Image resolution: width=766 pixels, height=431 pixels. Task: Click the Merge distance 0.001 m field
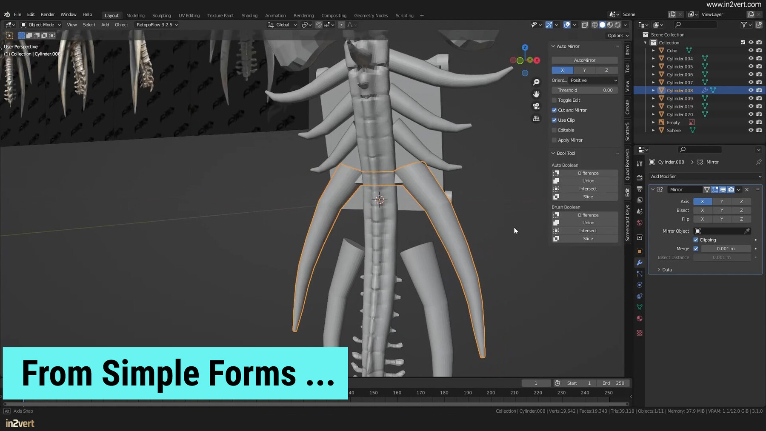click(x=725, y=248)
